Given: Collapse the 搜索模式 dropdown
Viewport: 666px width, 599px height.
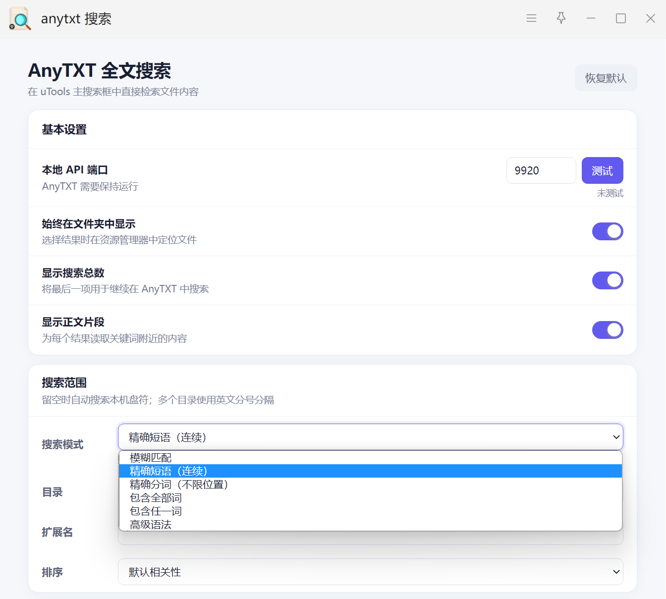Looking at the screenshot, I should tap(370, 437).
